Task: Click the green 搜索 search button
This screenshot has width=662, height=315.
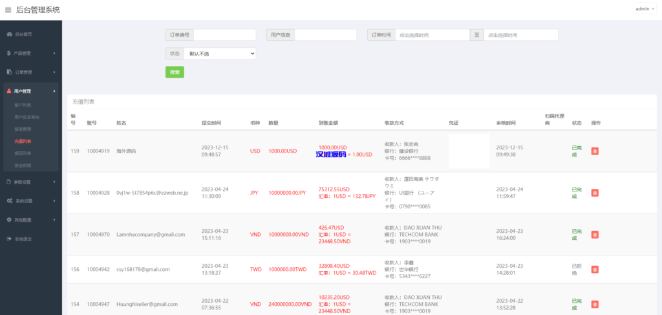Action: pyautogui.click(x=175, y=72)
